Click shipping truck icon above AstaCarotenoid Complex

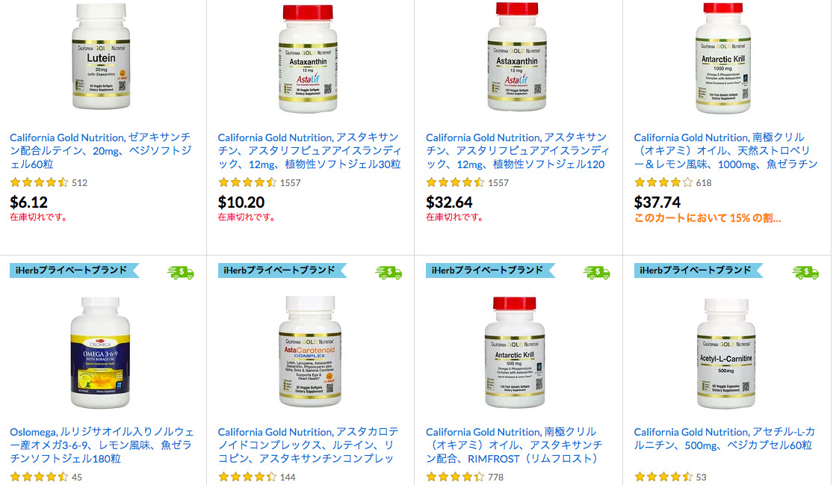[x=388, y=273]
